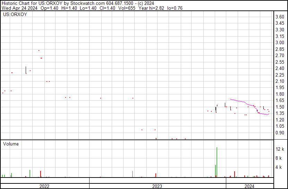Click the 2024 year label on timeline
This screenshot has width=288, height=189.
point(249,186)
